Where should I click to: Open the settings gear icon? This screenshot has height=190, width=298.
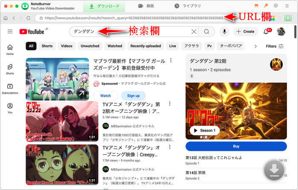[276, 6]
